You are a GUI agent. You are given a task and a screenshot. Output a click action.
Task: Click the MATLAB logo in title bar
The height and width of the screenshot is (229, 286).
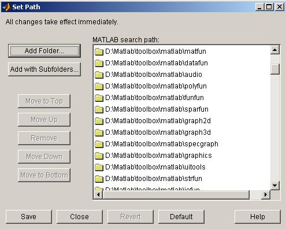(x=6, y=7)
